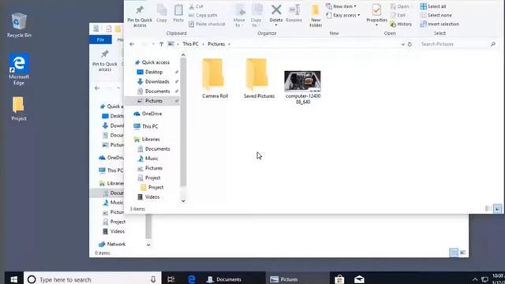Image resolution: width=505 pixels, height=284 pixels.
Task: Open the Camera Roll folder
Action: 215,78
